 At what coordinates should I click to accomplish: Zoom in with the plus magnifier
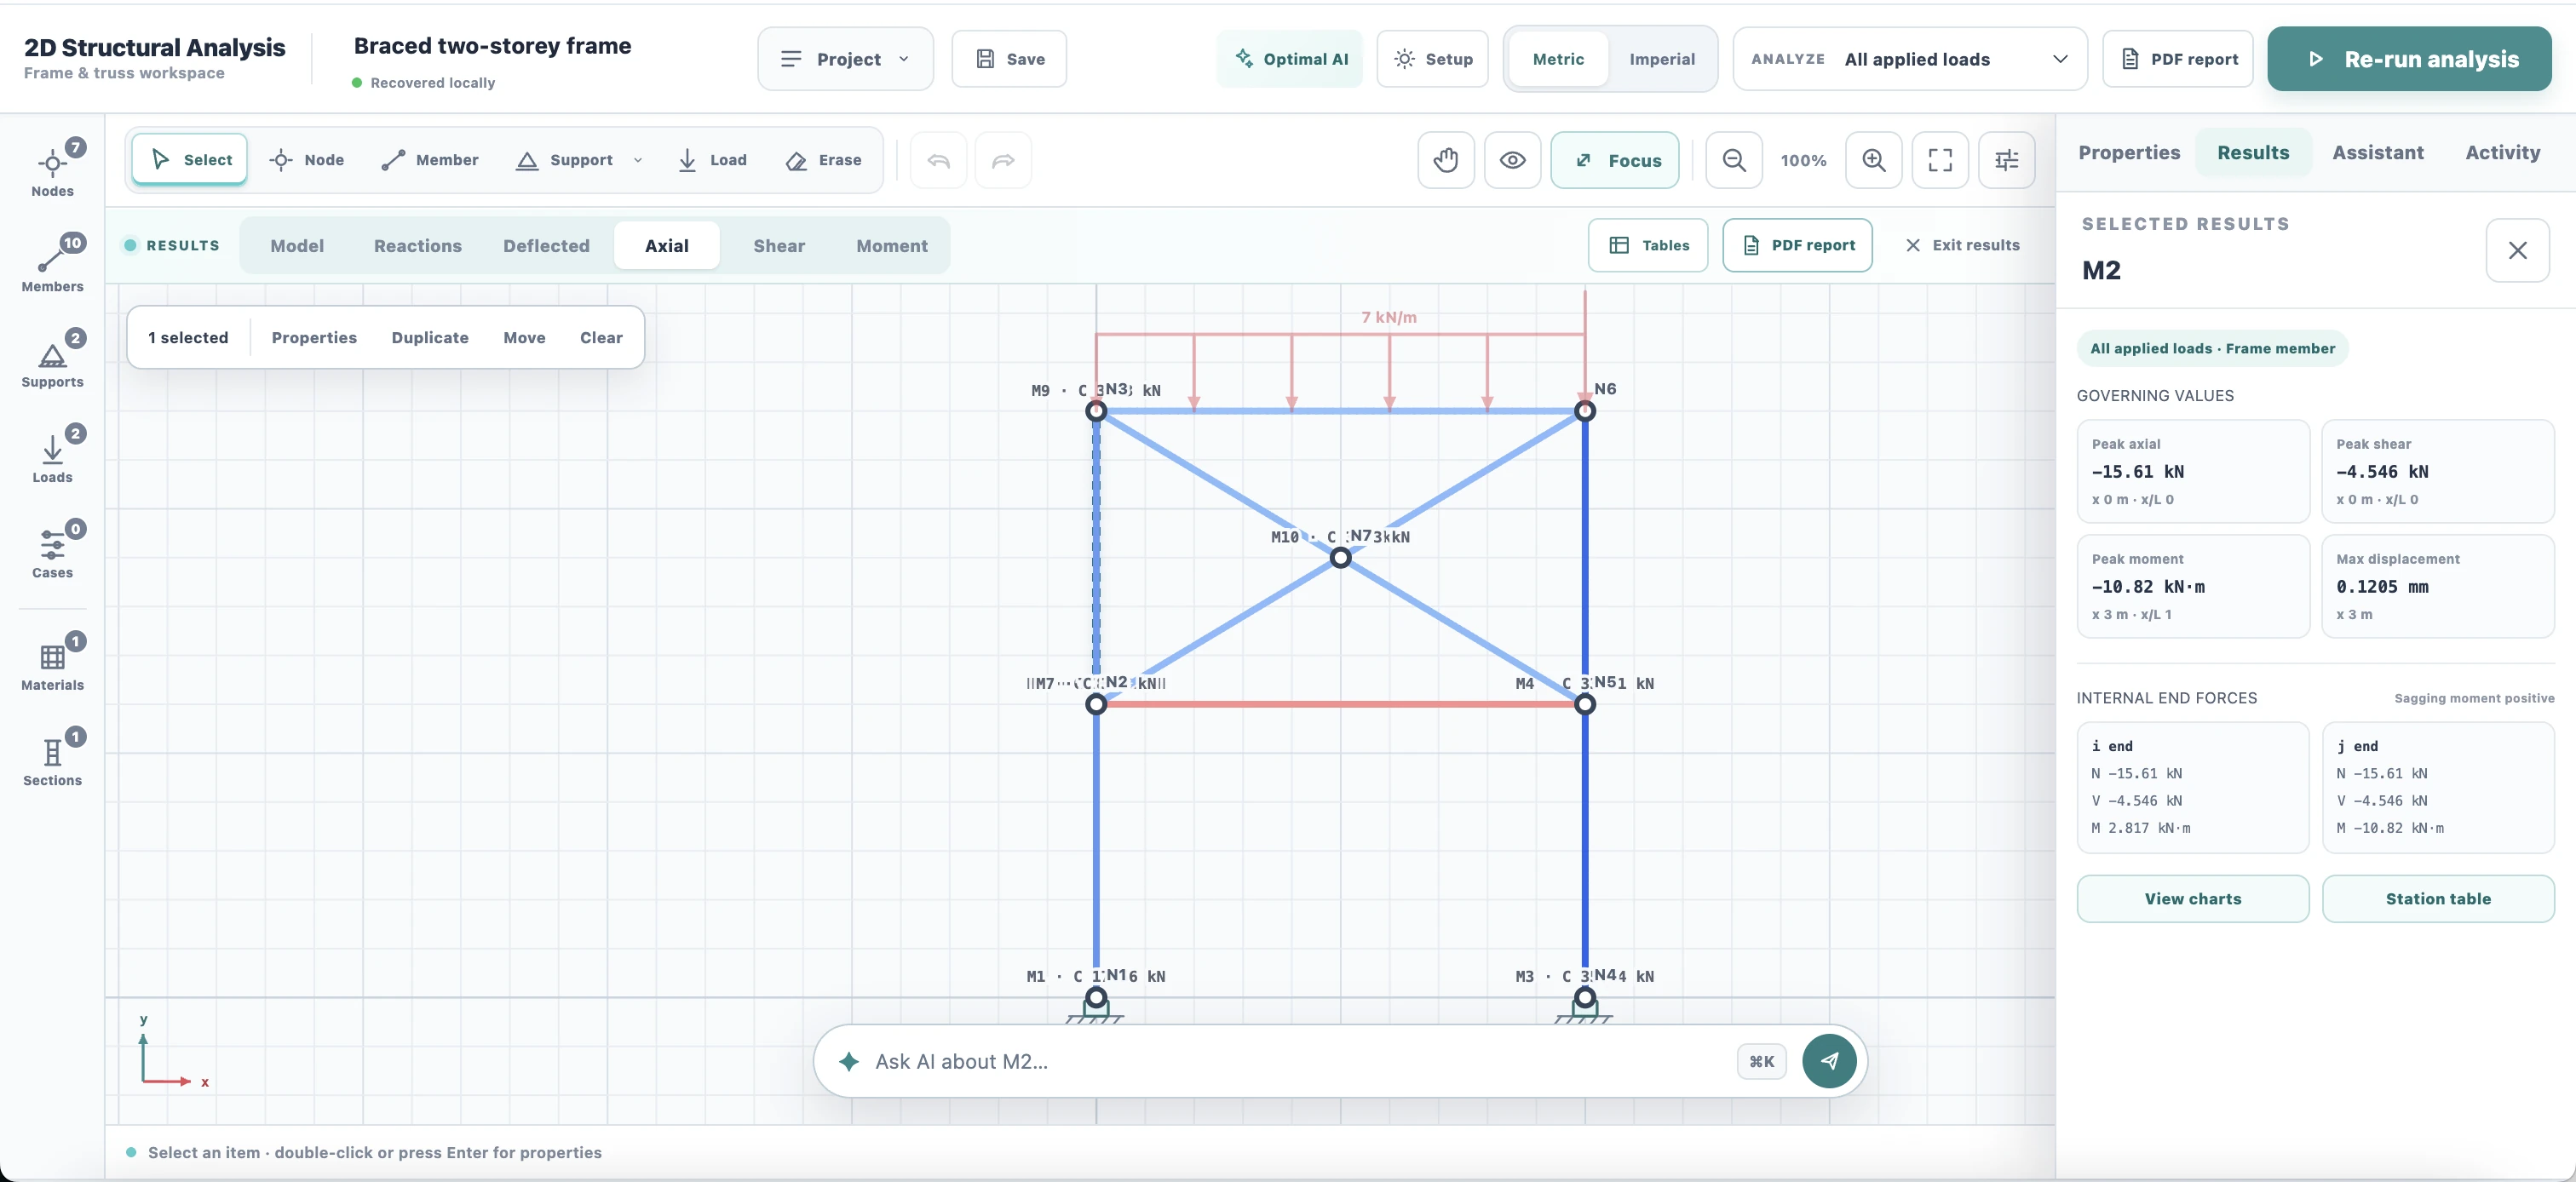pos(1874,160)
